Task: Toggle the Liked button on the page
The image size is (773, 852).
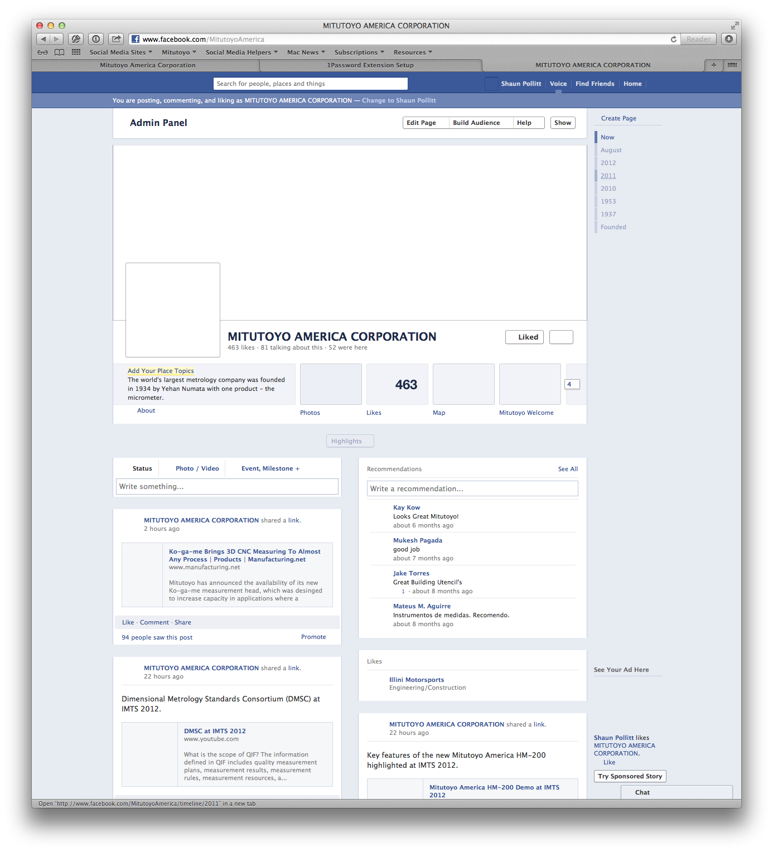Action: [524, 337]
